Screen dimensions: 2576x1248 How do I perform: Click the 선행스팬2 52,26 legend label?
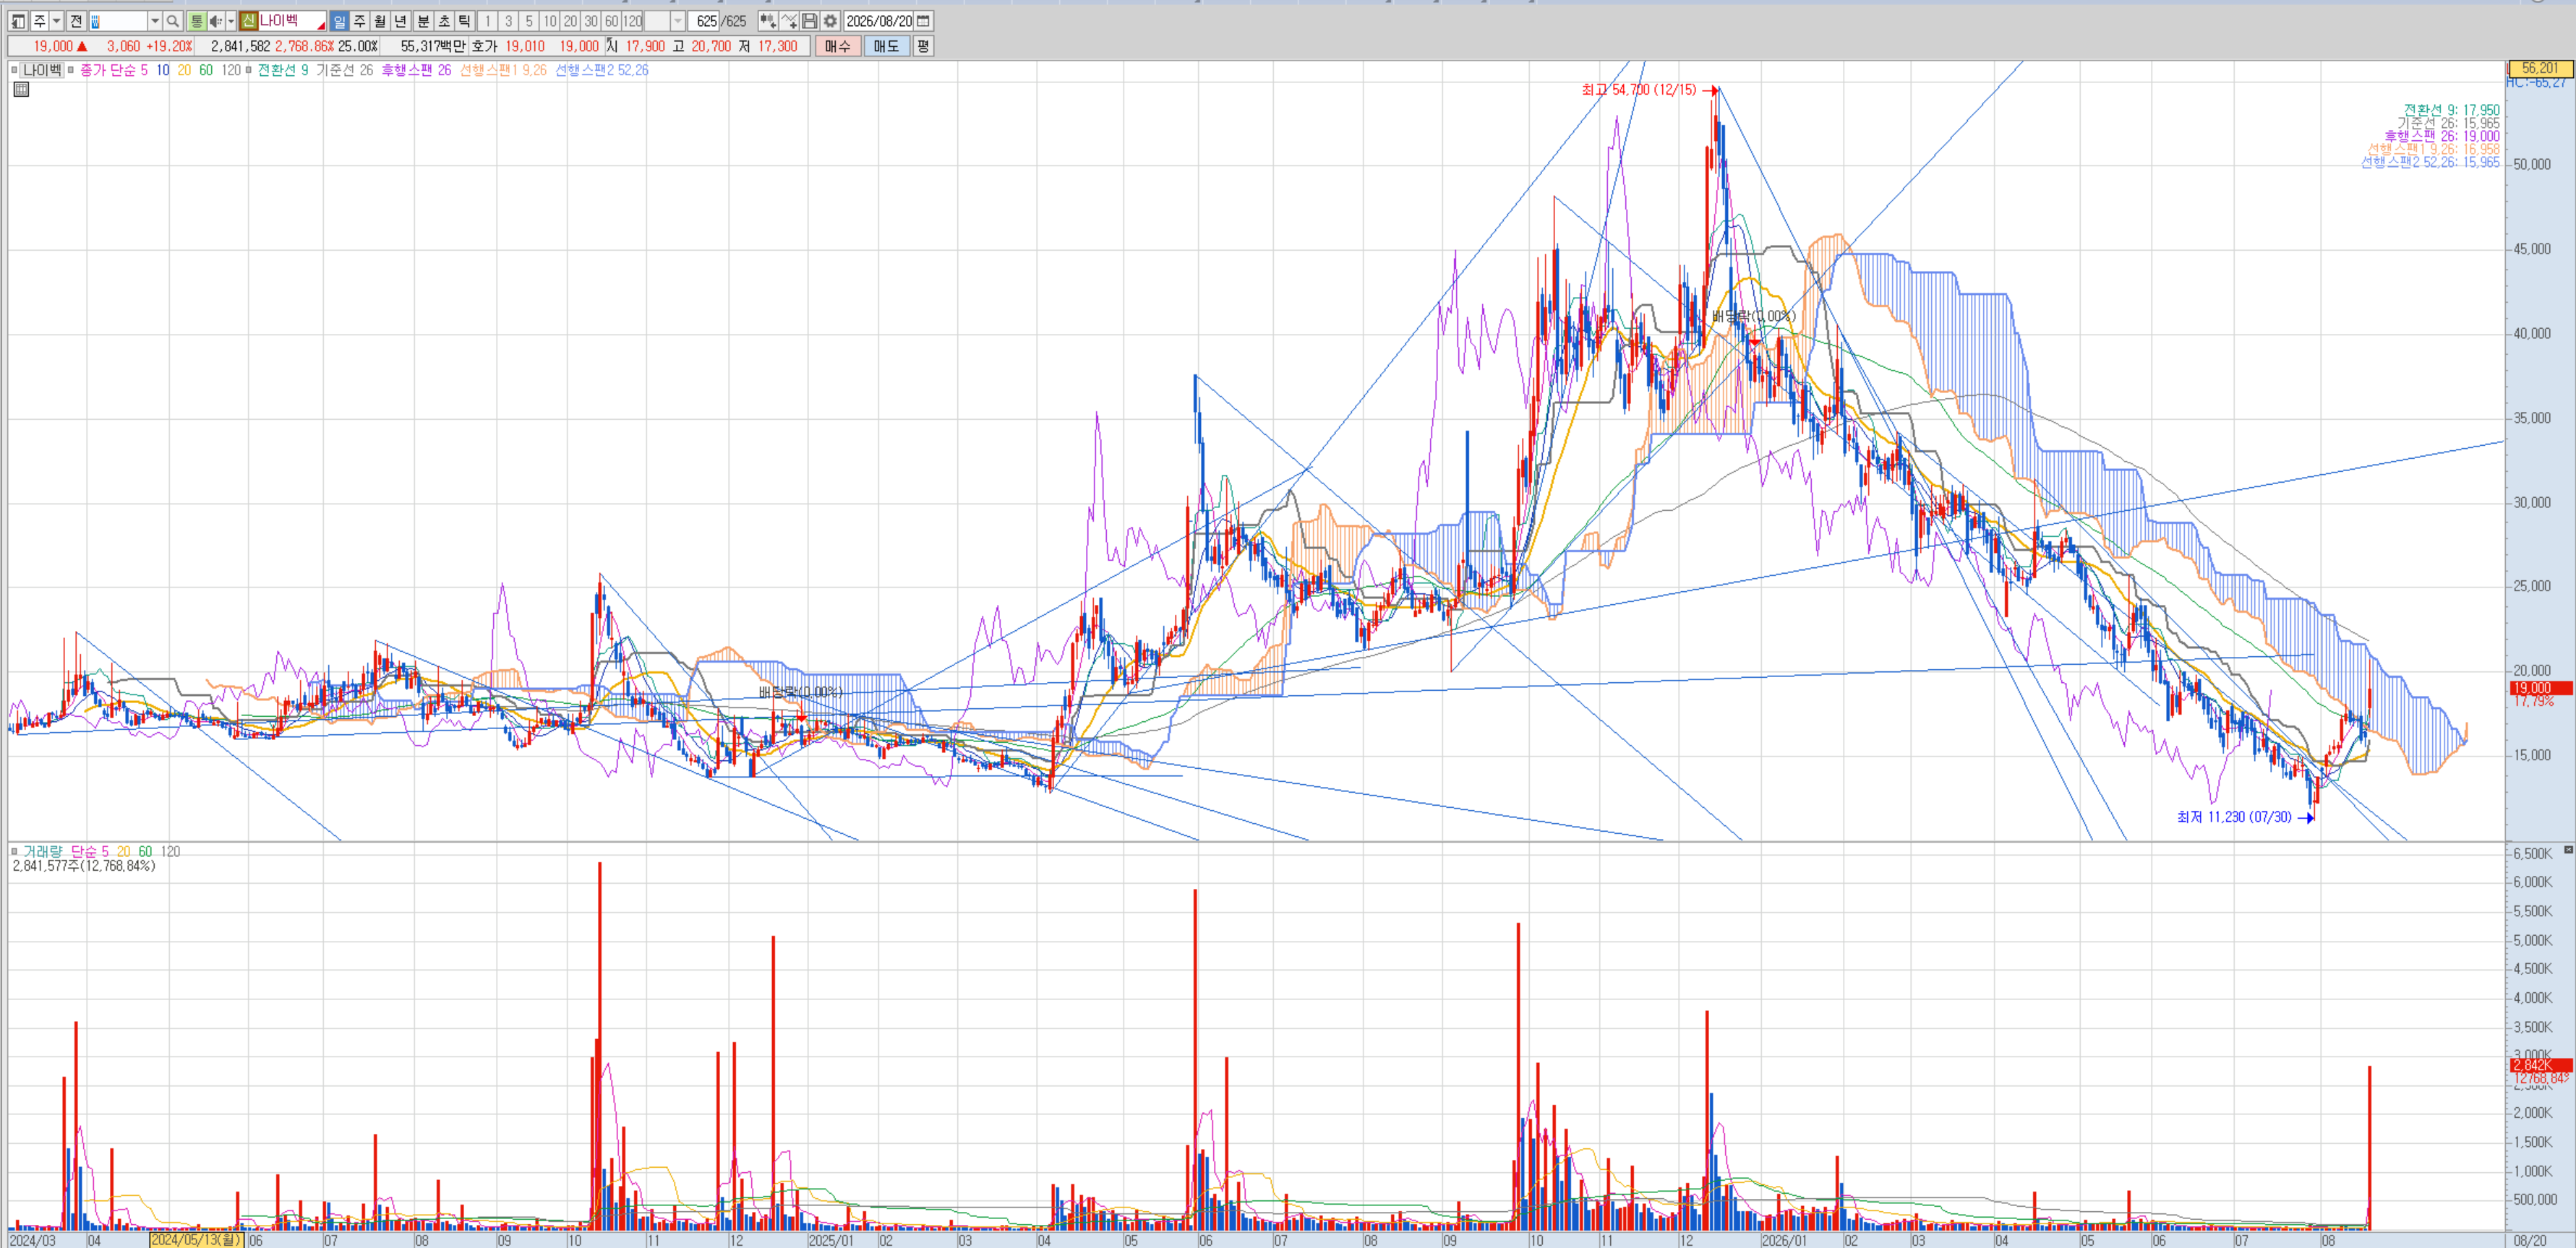pyautogui.click(x=602, y=70)
